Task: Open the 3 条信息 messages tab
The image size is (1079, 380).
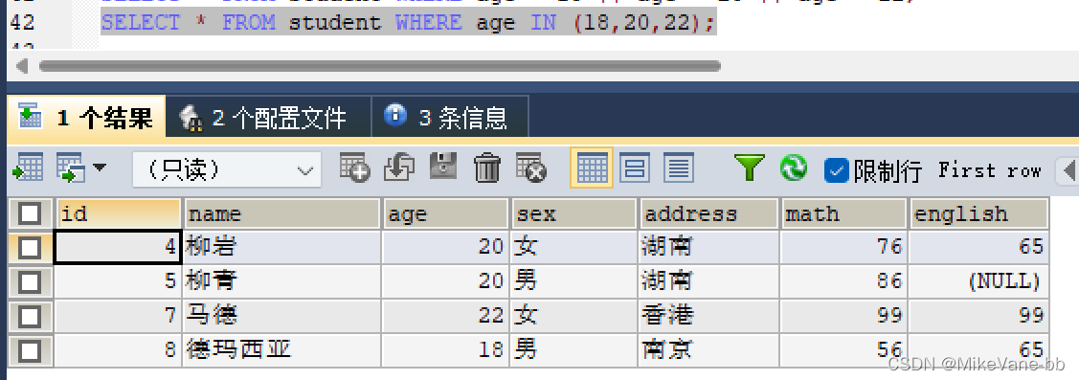Action: tap(450, 118)
